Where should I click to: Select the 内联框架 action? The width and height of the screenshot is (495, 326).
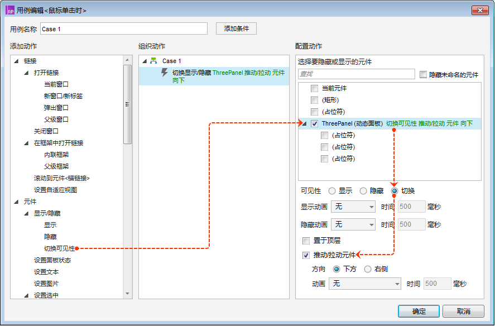(56, 155)
